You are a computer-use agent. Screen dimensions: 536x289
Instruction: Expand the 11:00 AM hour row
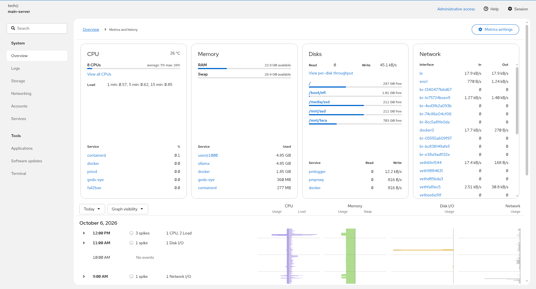pos(84,243)
